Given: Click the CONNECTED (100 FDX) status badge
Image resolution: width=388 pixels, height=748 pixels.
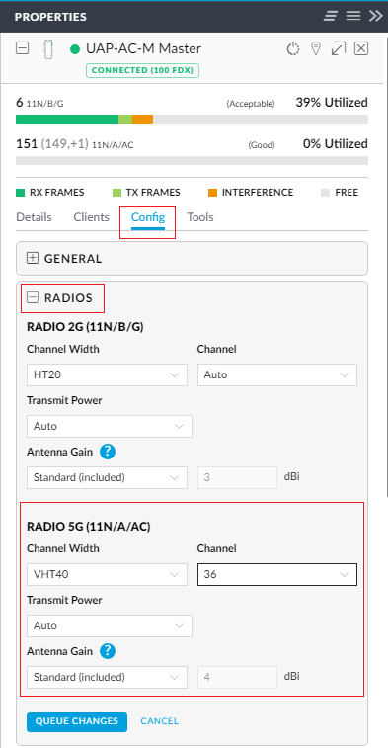Looking at the screenshot, I should (x=142, y=70).
